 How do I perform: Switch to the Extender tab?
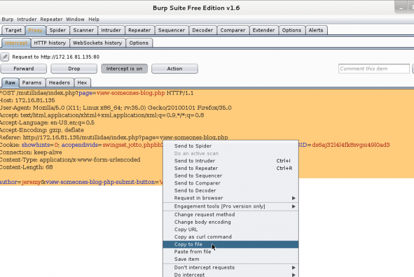click(x=264, y=30)
